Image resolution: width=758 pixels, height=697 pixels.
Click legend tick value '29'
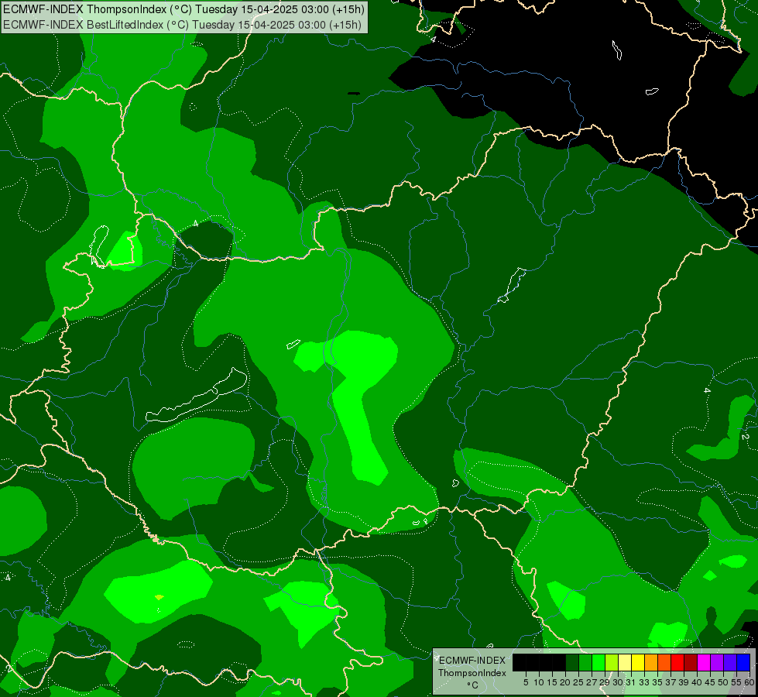point(605,682)
